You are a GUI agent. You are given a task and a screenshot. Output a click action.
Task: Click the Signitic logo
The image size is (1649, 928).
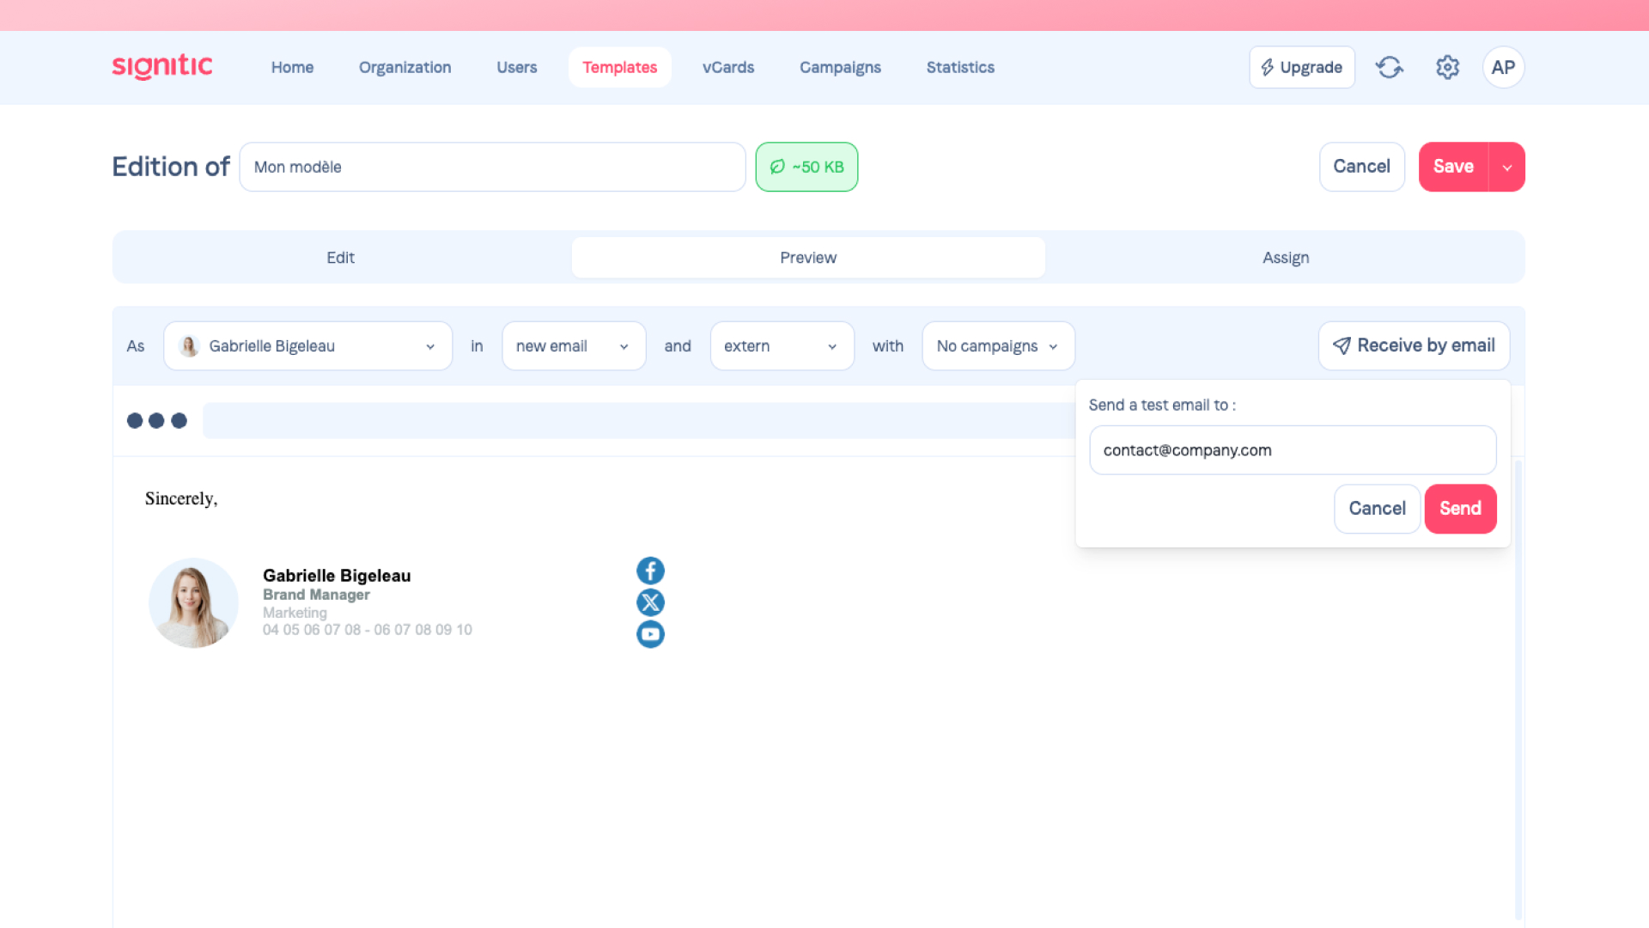point(162,67)
